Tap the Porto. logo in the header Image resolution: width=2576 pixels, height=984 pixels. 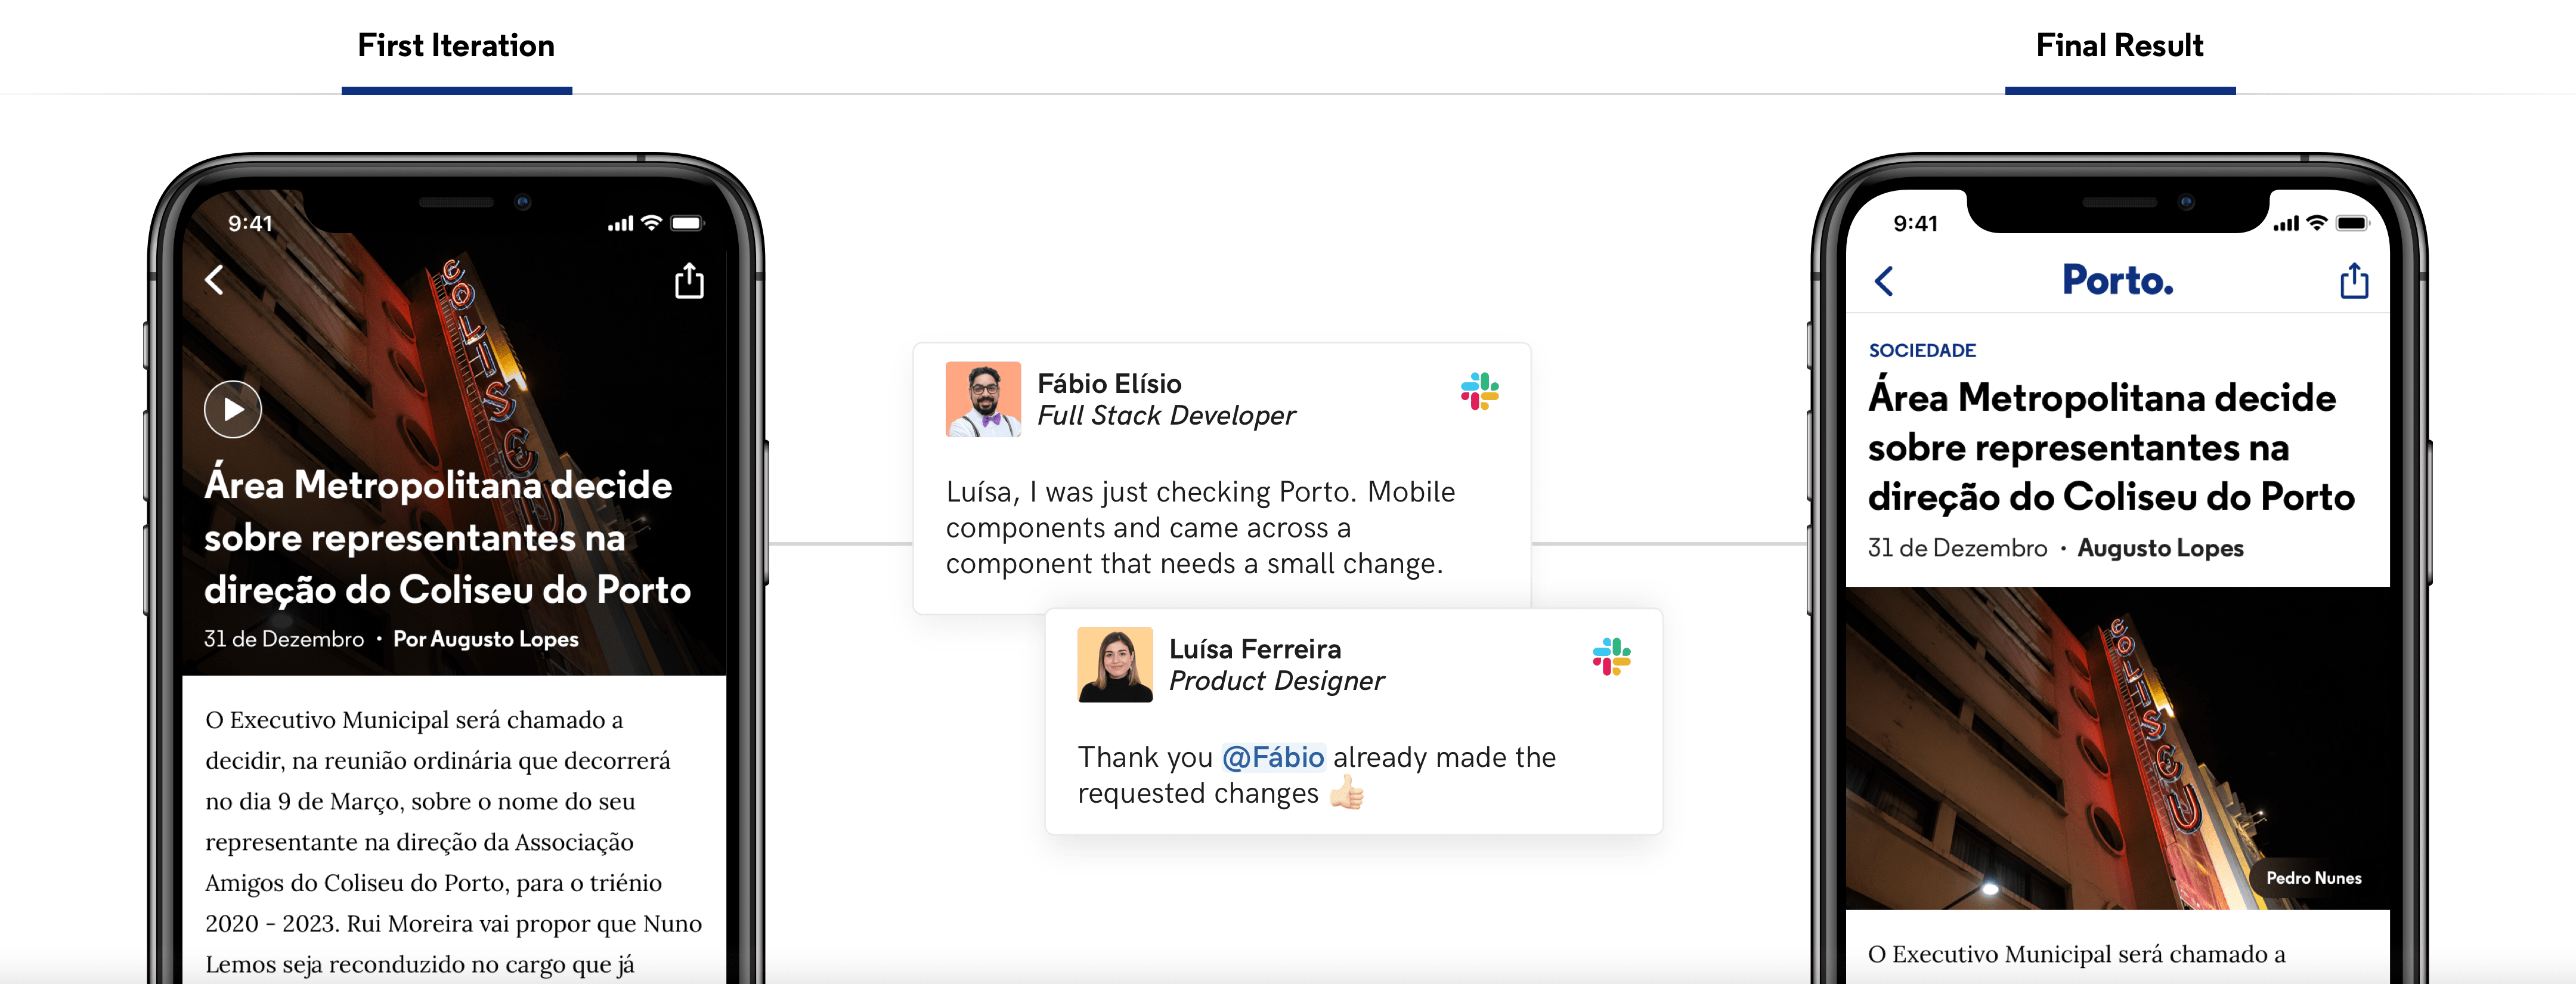(x=2118, y=280)
